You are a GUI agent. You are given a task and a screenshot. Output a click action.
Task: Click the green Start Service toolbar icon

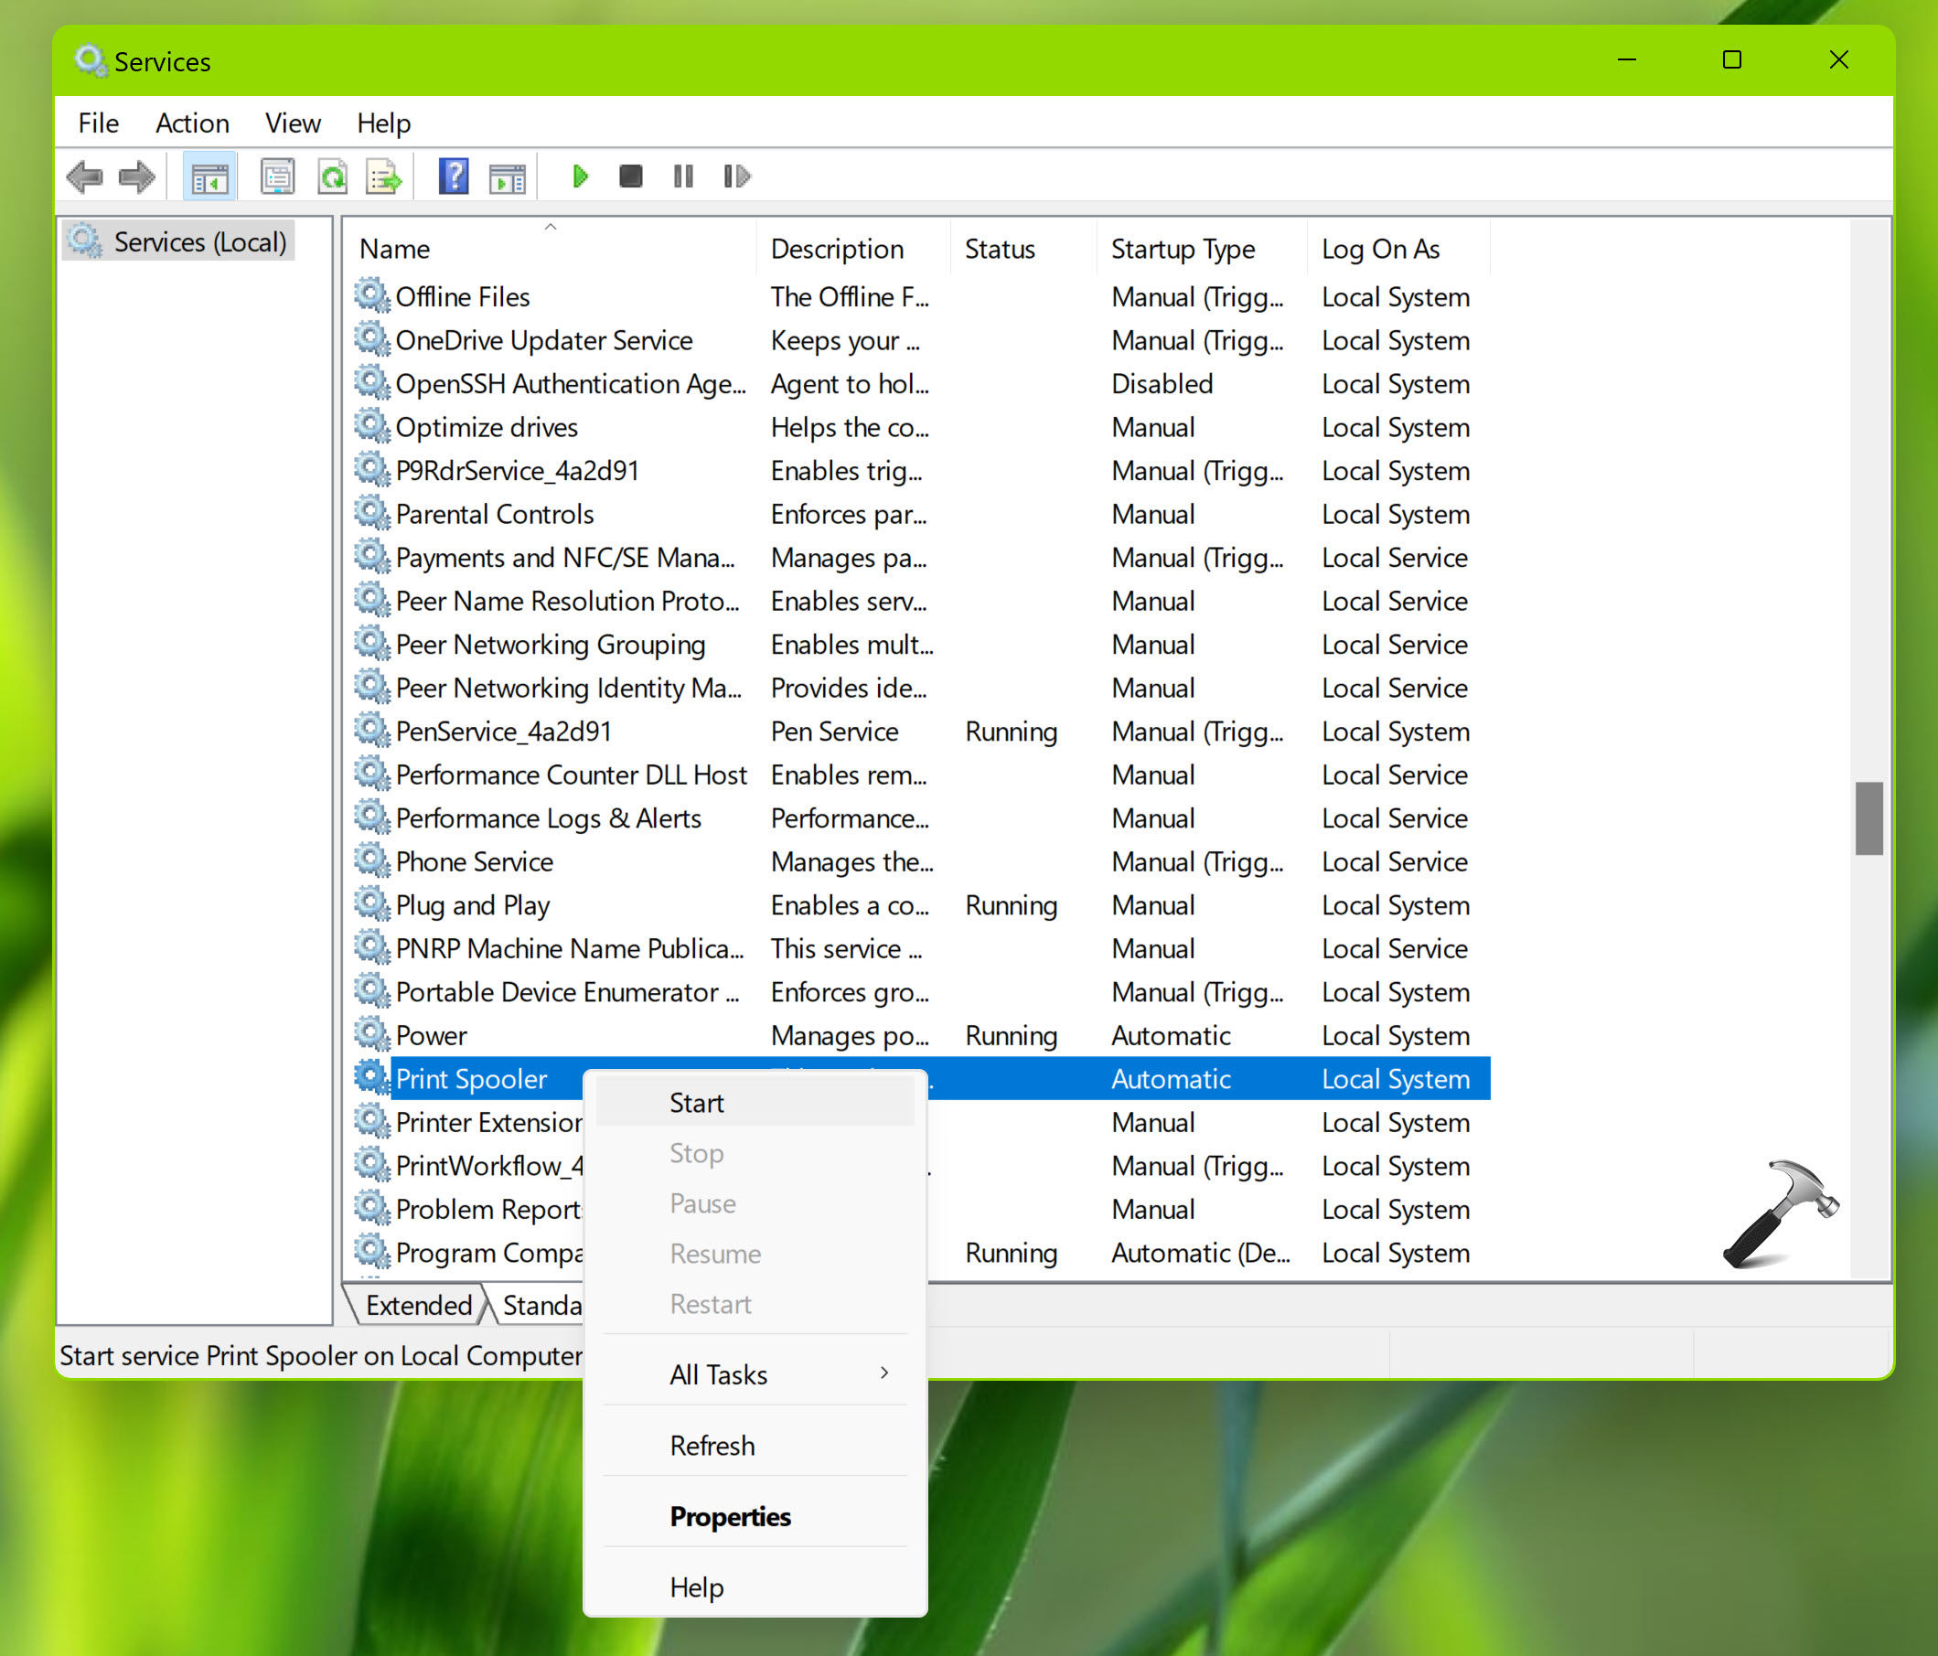[580, 176]
